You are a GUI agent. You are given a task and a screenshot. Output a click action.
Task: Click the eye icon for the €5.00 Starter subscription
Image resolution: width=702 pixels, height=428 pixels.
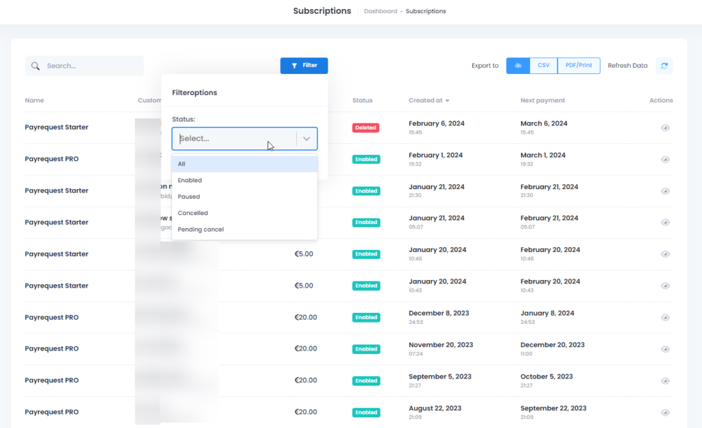(x=664, y=254)
